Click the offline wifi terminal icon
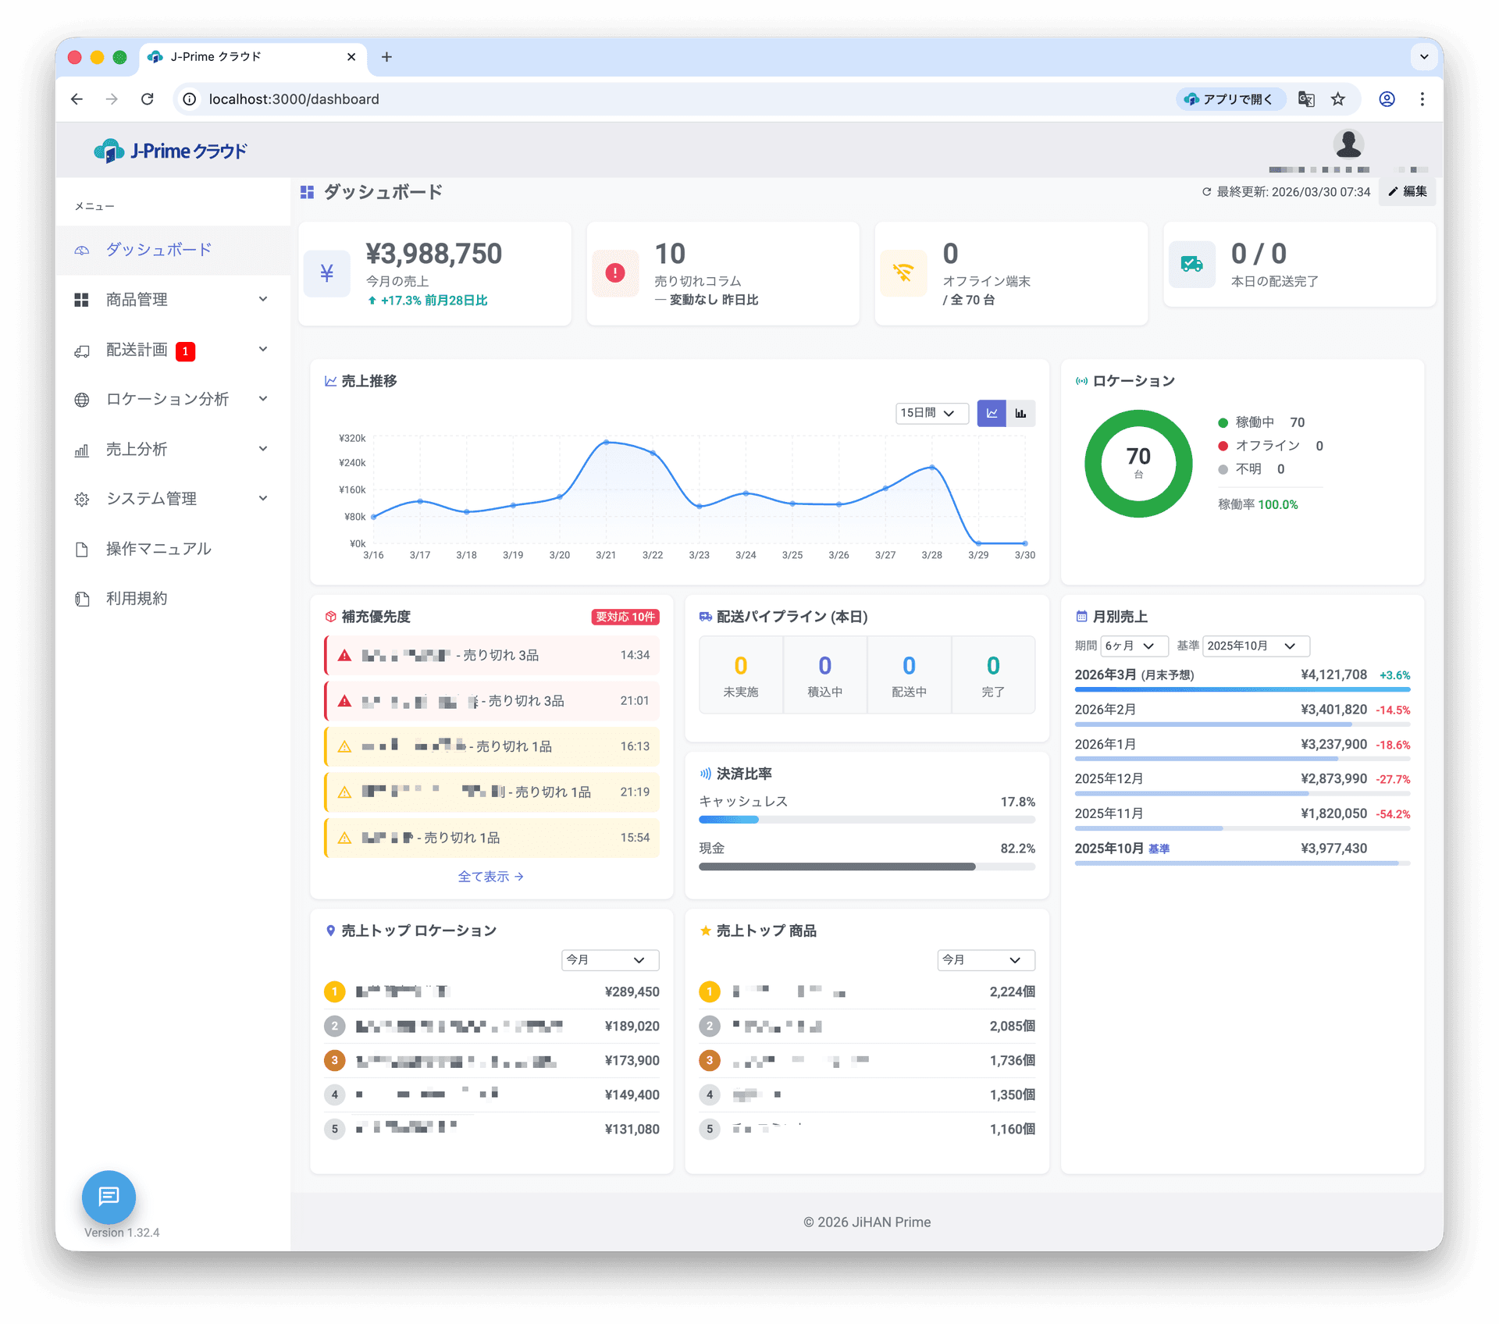 pos(903,273)
